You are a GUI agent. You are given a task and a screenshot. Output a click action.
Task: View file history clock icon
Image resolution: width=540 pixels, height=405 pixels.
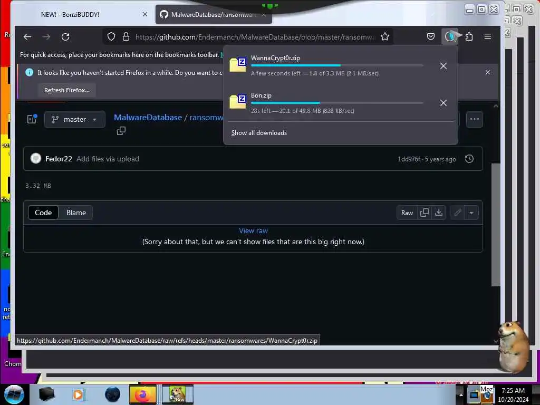469,159
